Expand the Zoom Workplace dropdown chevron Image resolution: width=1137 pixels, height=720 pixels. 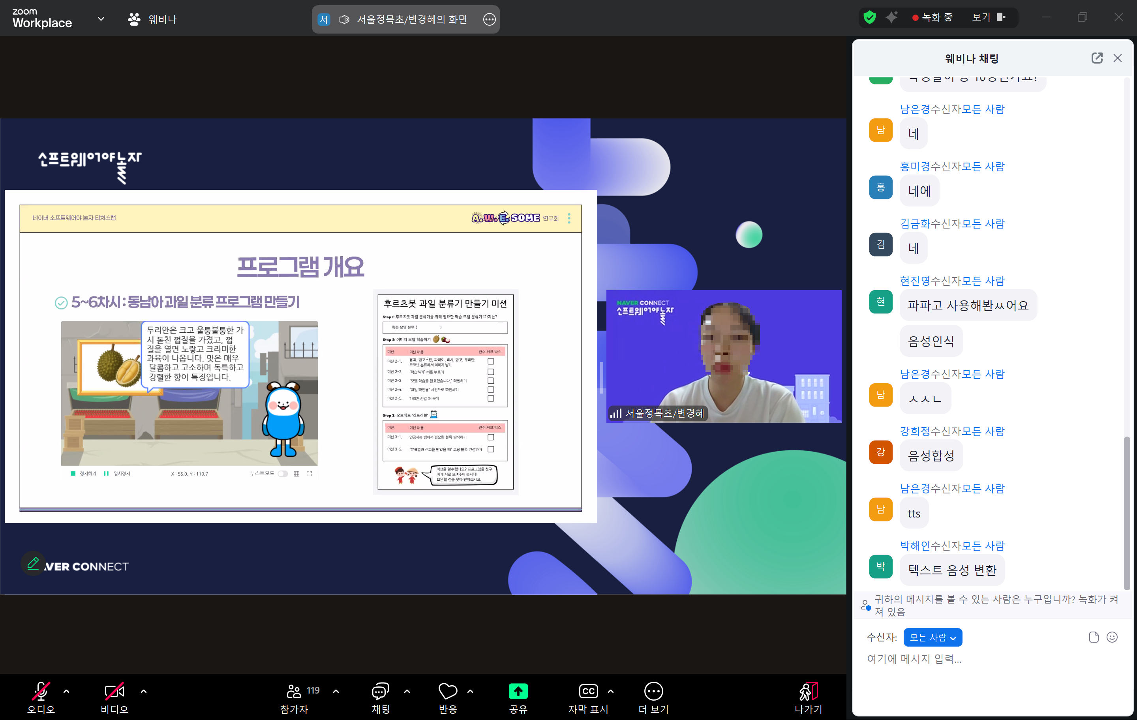[x=101, y=19]
